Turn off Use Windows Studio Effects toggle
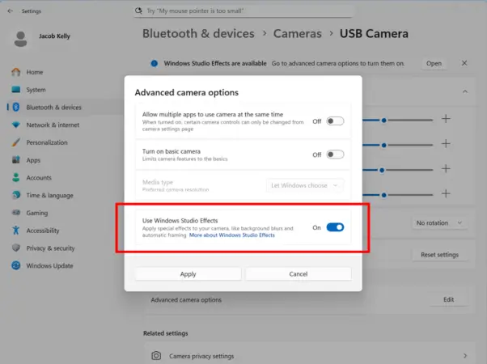 click(x=335, y=227)
